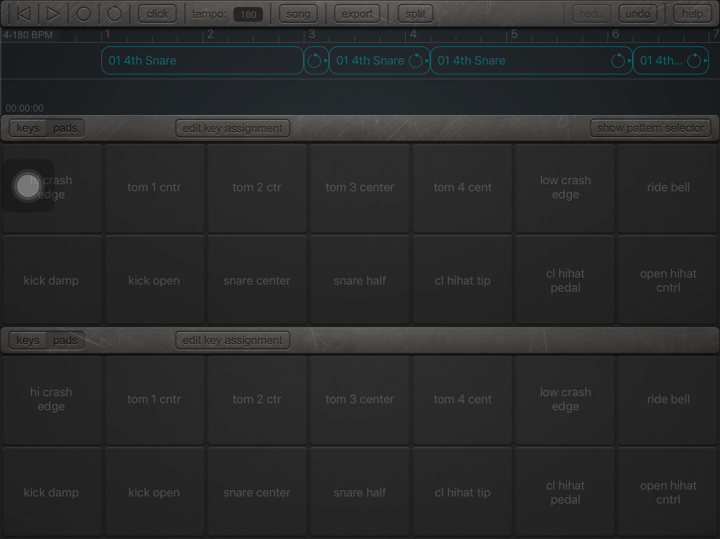
Task: Tap the upper snare center pad
Action: pyautogui.click(x=257, y=280)
